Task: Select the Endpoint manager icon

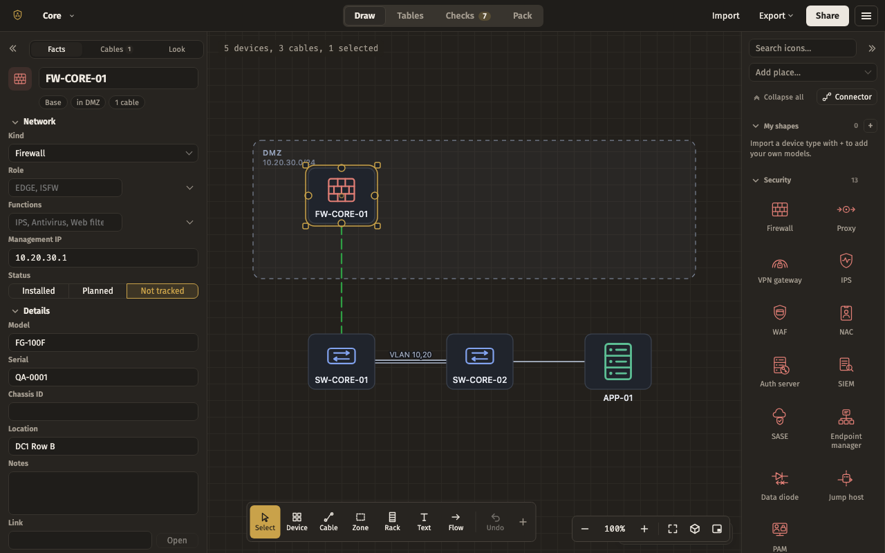Action: click(x=846, y=417)
